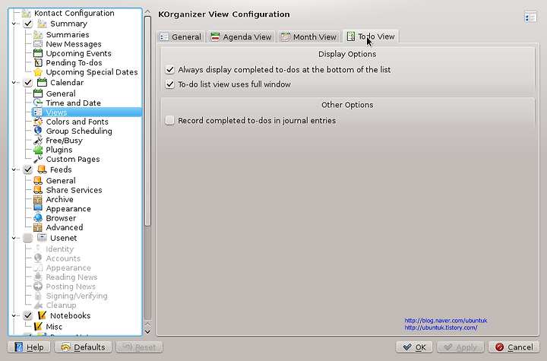Select the Views icon in Calendar

[x=38, y=112]
